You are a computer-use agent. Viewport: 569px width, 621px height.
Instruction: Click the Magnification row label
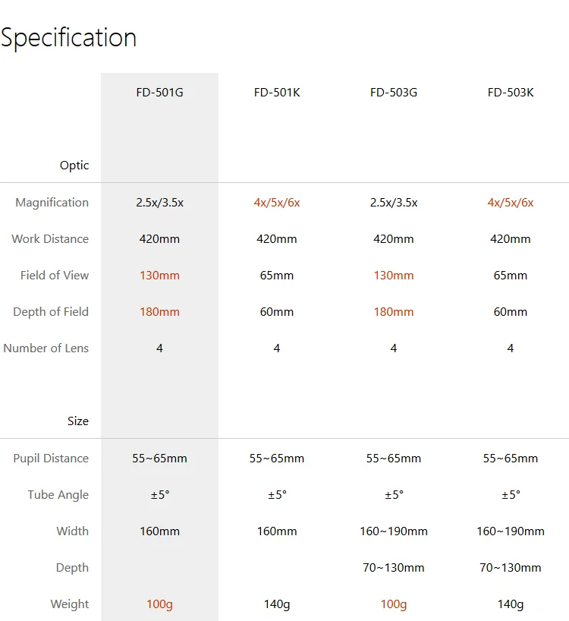click(52, 203)
